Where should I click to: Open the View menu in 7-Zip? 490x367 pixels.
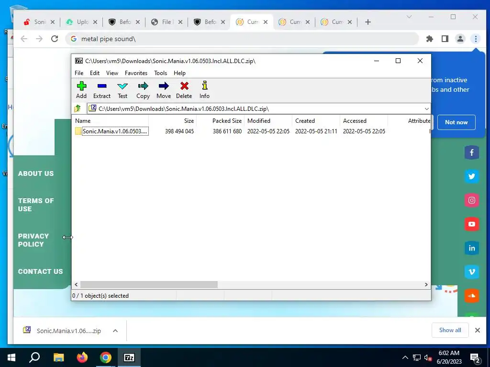pyautogui.click(x=112, y=73)
